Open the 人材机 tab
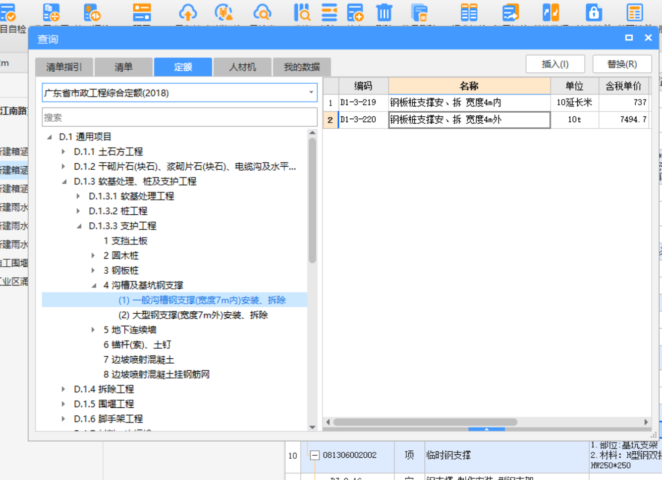The width and height of the screenshot is (662, 480). 242,67
